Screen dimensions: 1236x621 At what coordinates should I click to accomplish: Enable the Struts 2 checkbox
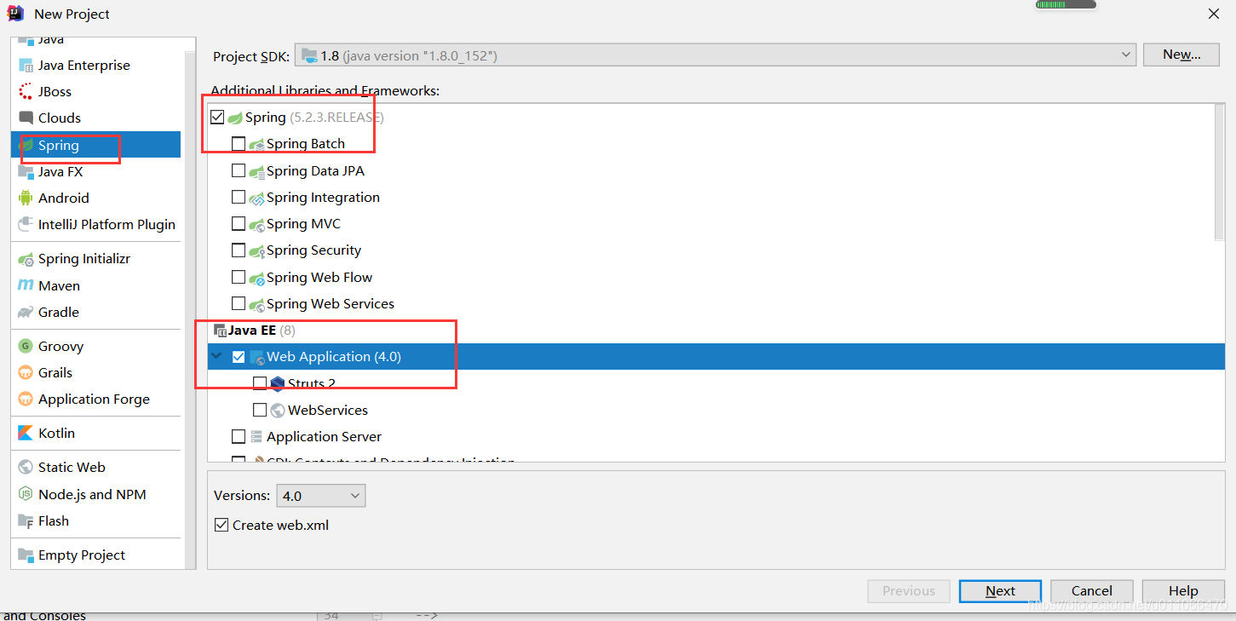[x=260, y=383]
